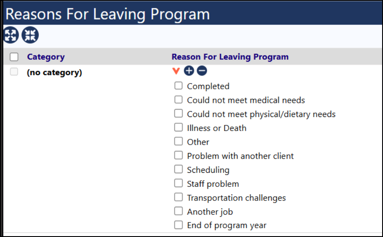This screenshot has height=237, width=383.
Task: Check the Completed reason checkbox
Action: click(178, 85)
